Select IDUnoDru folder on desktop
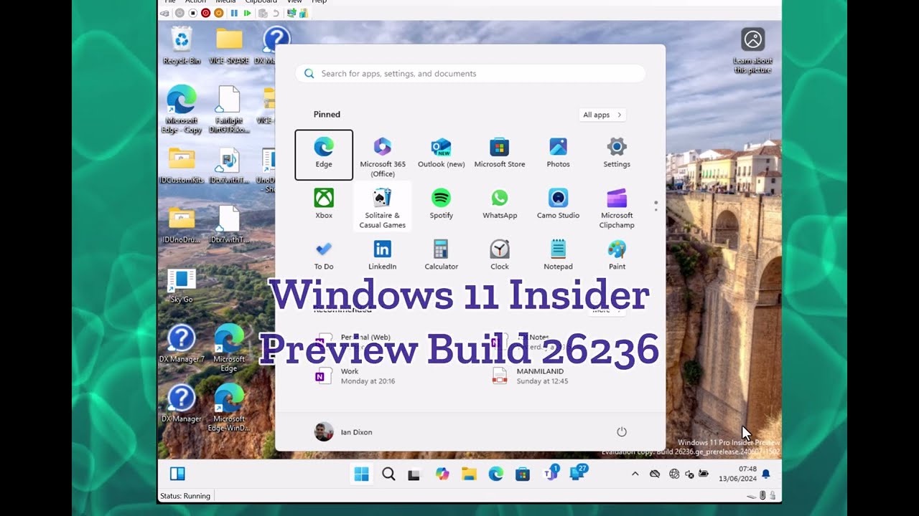This screenshot has height=516, width=919. pyautogui.click(x=182, y=224)
